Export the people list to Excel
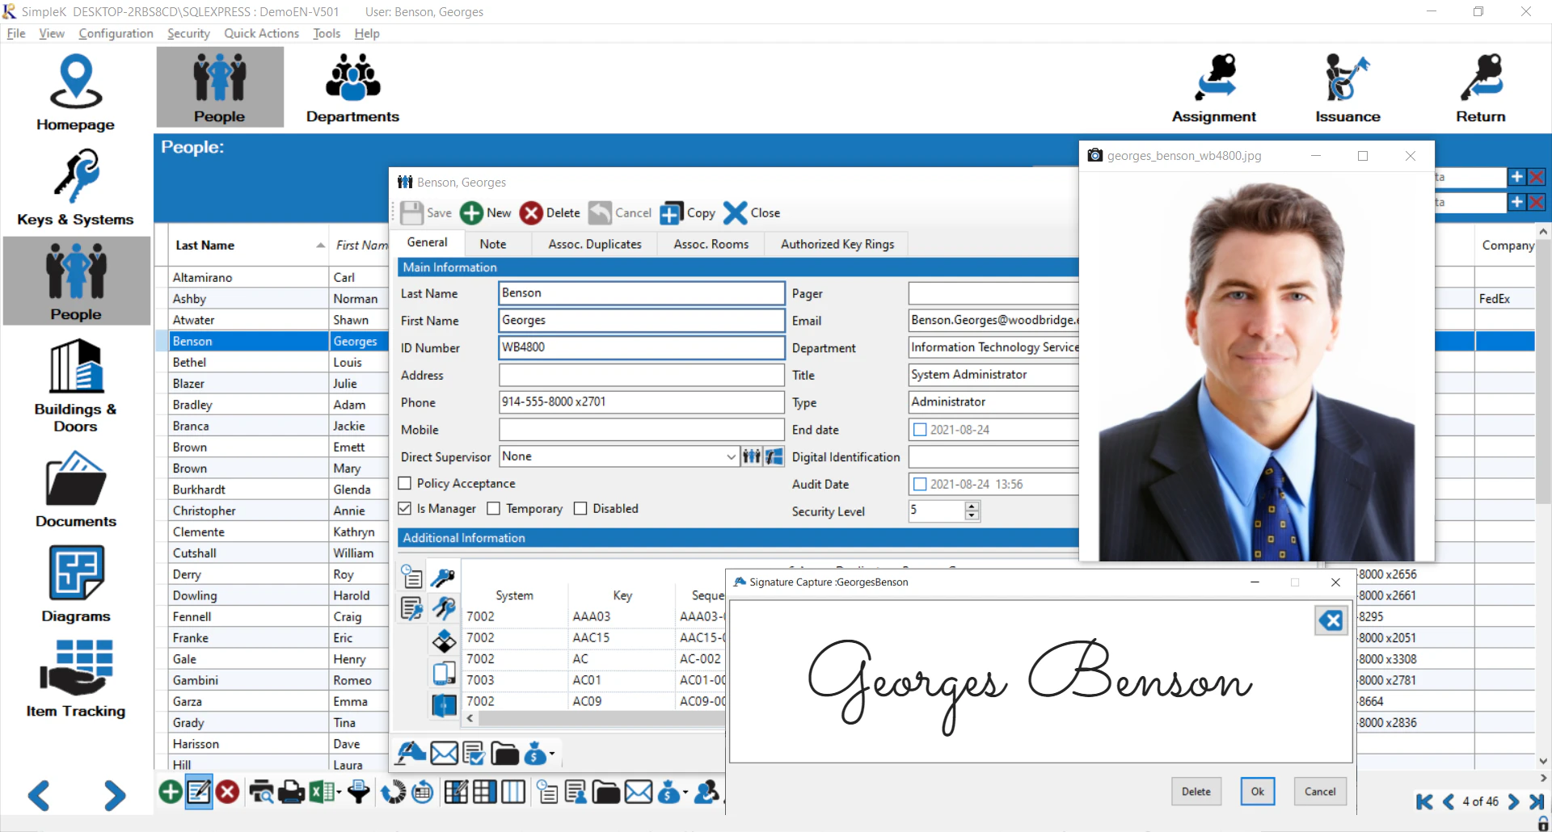The height and width of the screenshot is (832, 1552). pos(320,792)
